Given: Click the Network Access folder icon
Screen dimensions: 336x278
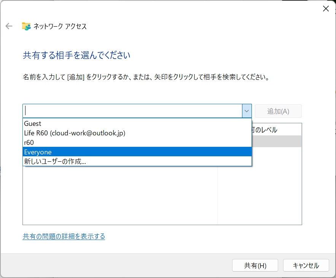Looking at the screenshot, I should pyautogui.click(x=26, y=26).
